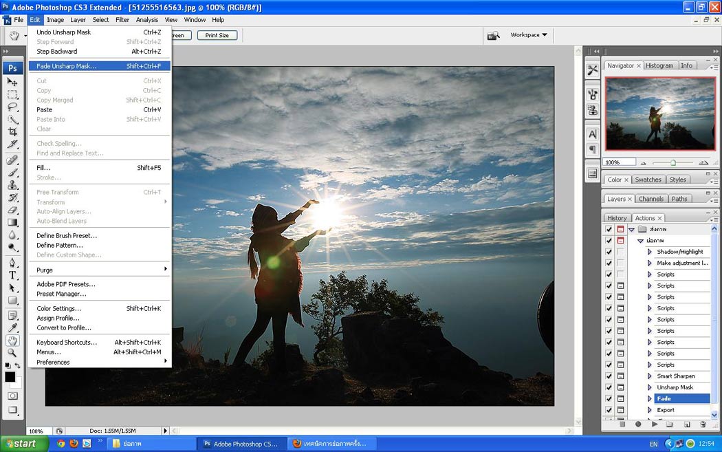Click the Print Size button
Viewport: 722px width, 452px height.
(x=217, y=35)
